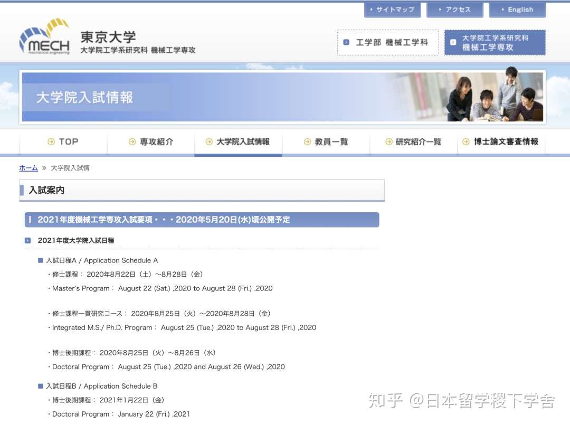Viewport: 570px width, 424px height.
Task: Click 博士後期課程 2021年1月22日 line
Action: pos(106,400)
